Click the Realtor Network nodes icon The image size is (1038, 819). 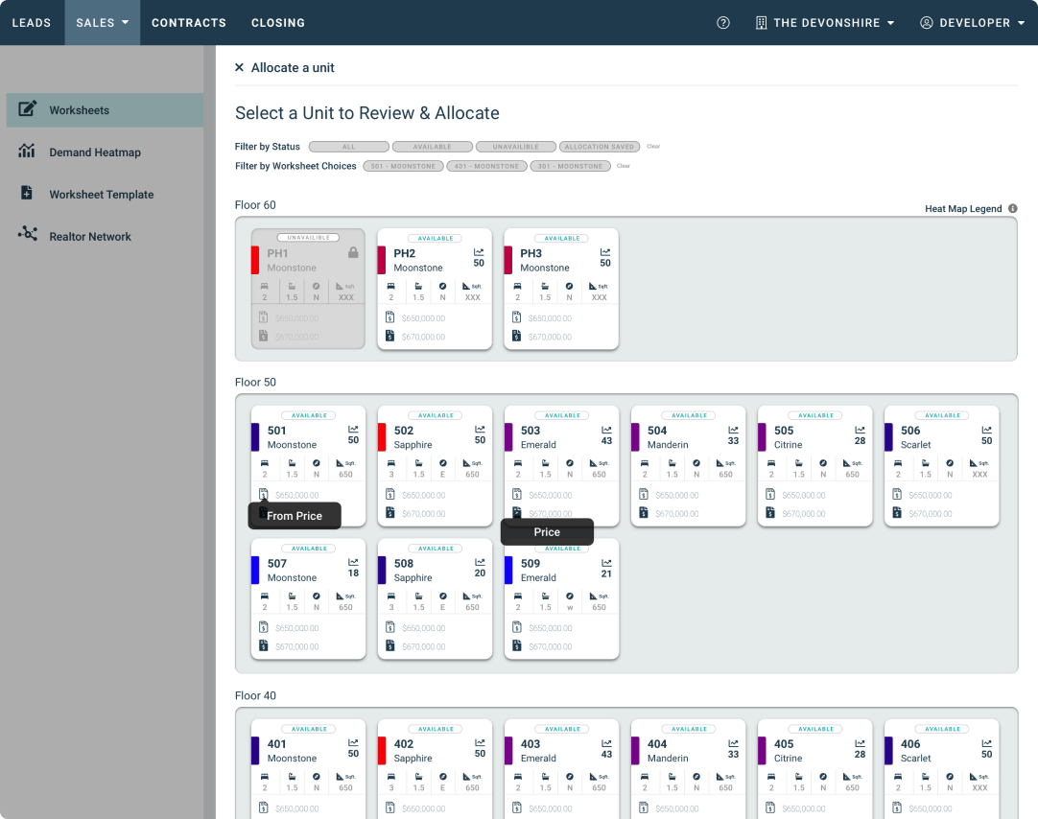pyautogui.click(x=27, y=234)
